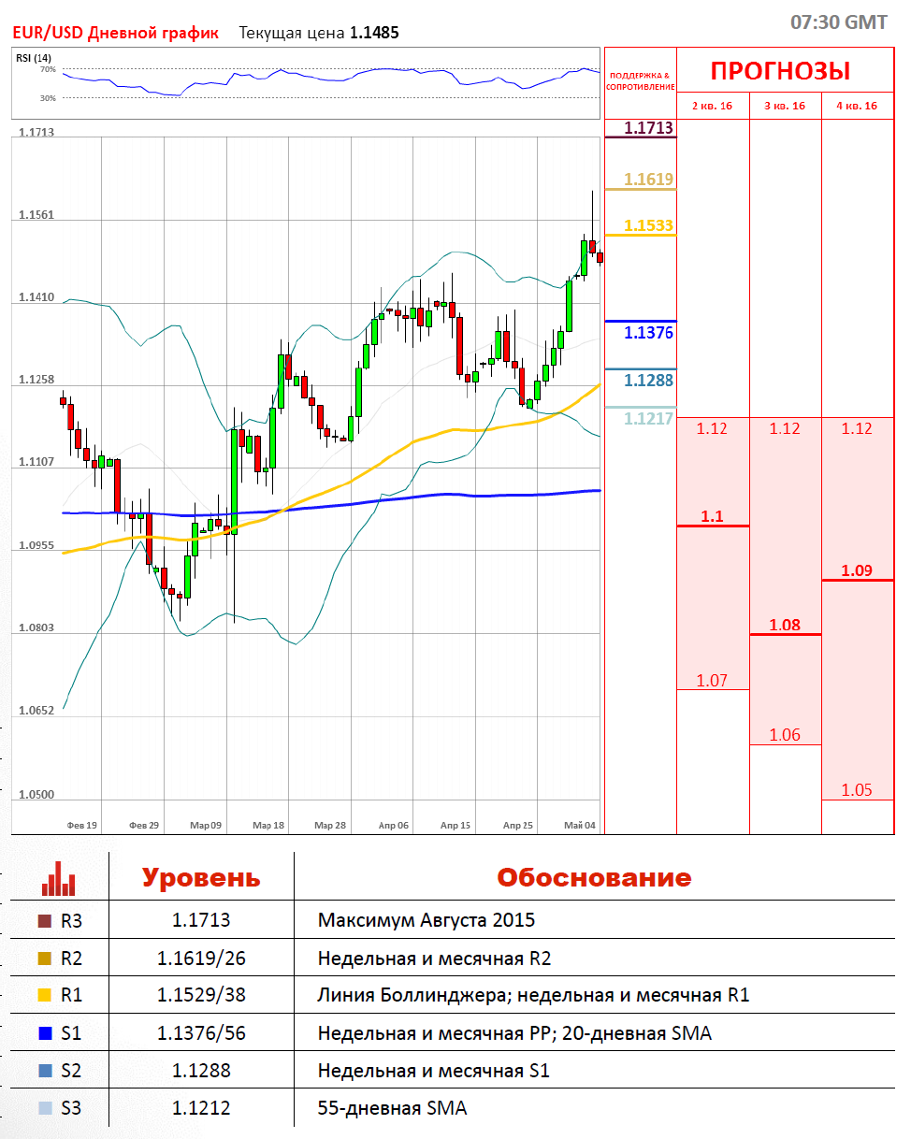Click the 1.0652 y-axis price label
This screenshot has height=1139, width=911.
click(36, 710)
